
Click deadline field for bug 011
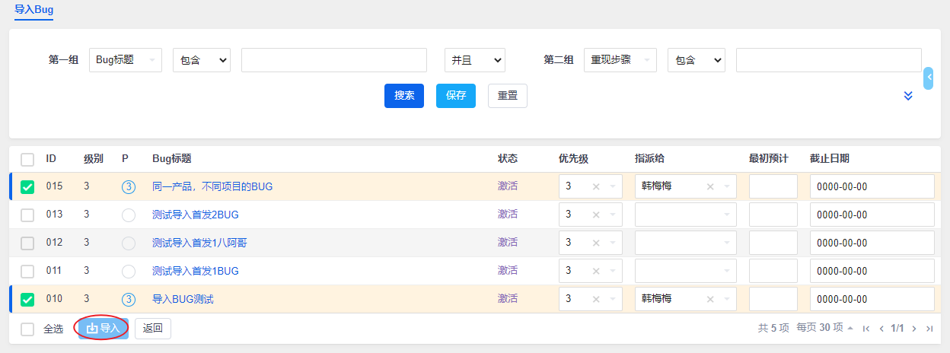tap(871, 271)
